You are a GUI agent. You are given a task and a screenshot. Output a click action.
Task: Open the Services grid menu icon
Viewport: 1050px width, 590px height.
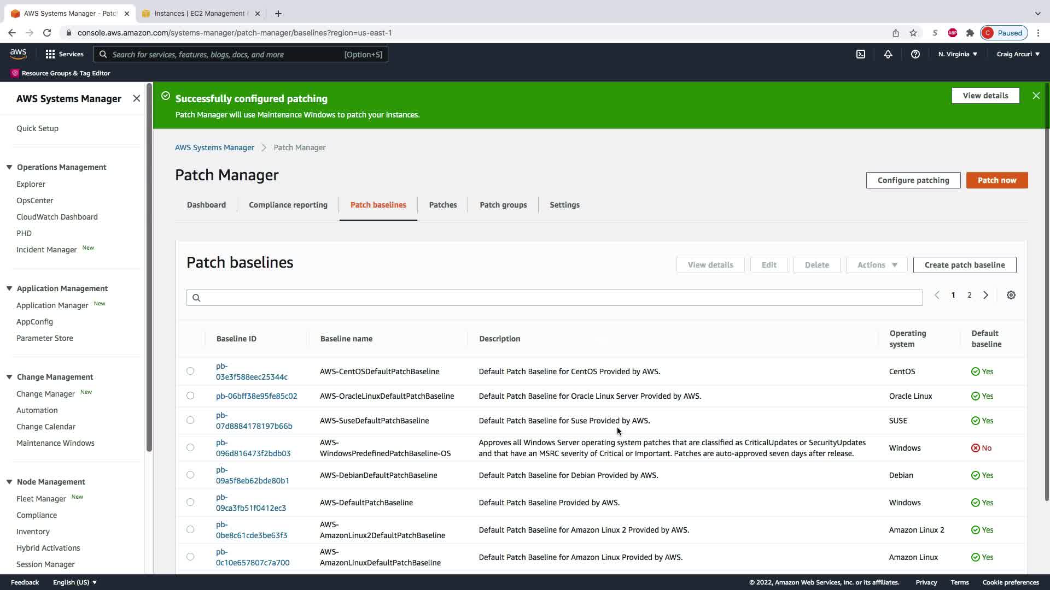coord(50,54)
